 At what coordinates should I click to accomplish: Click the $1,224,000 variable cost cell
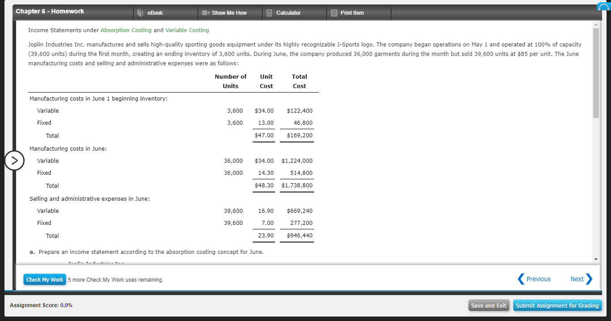(x=297, y=160)
